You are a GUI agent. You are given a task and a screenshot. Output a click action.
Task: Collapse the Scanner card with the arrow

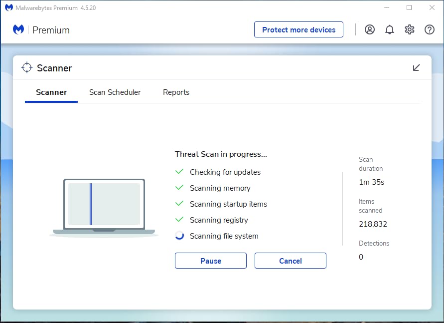(x=416, y=67)
